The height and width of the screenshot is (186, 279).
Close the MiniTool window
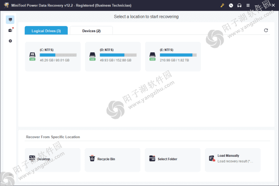tap(273, 6)
